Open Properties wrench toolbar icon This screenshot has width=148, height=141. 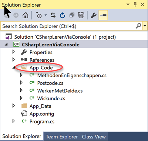click(94, 15)
